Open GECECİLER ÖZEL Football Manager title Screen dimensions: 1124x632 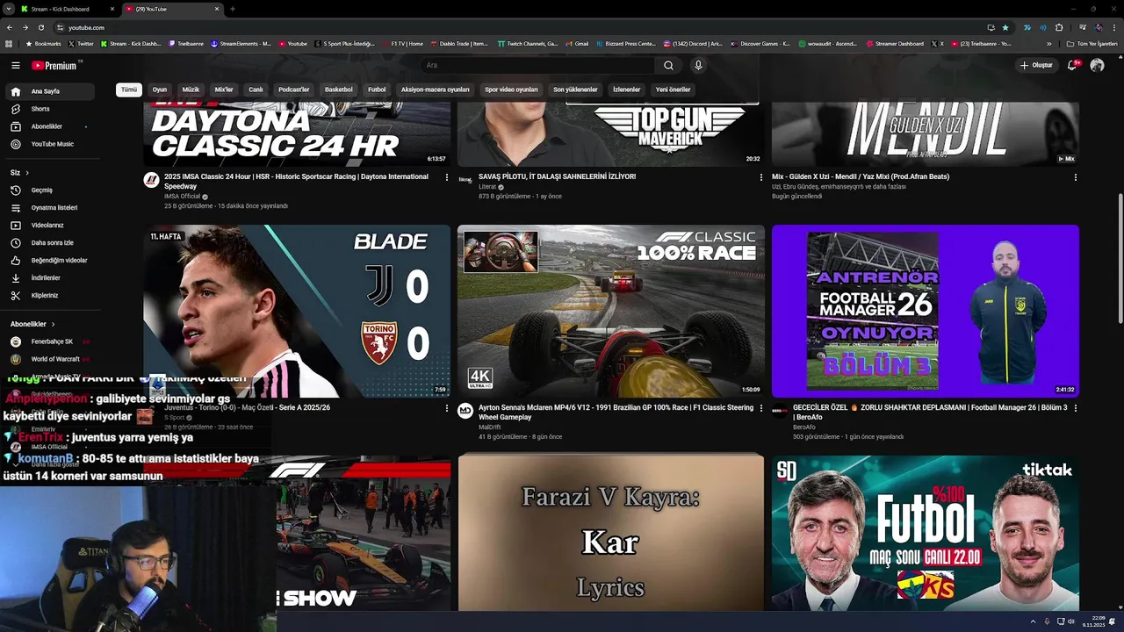930,413
